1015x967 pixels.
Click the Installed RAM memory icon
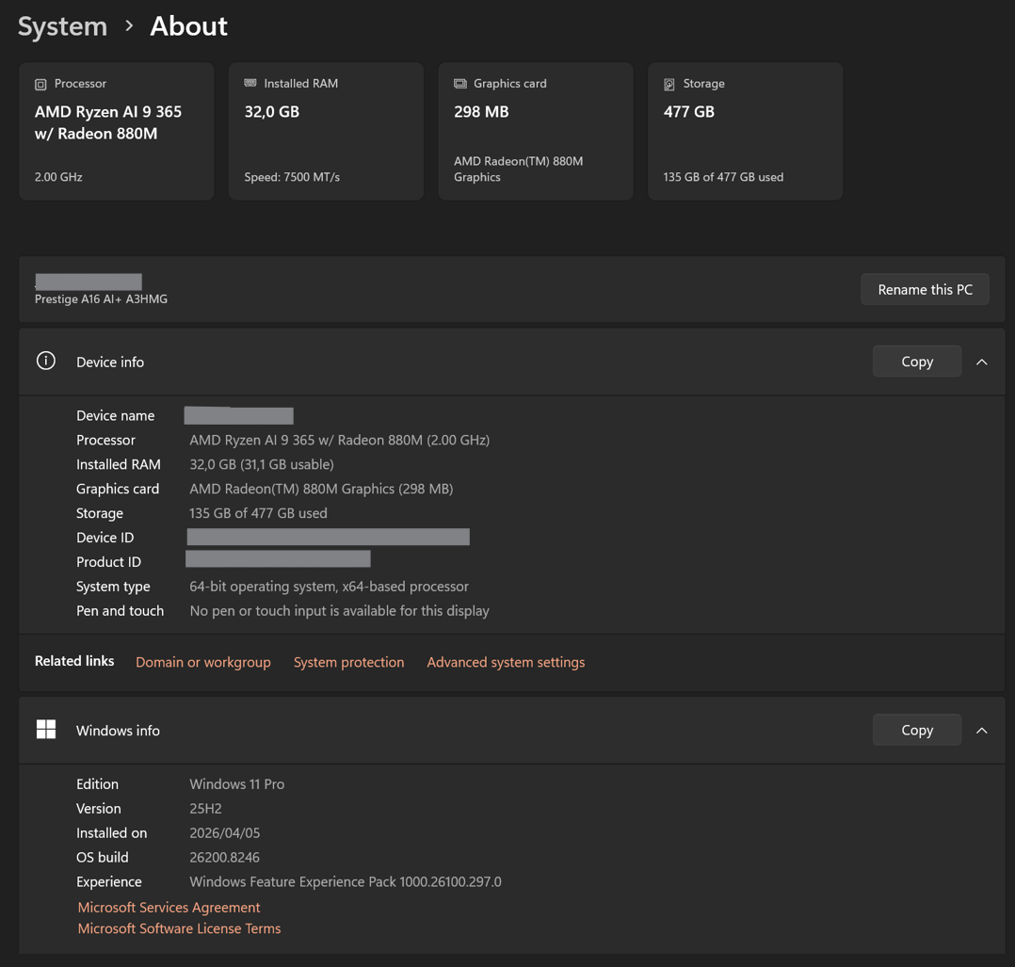click(250, 83)
